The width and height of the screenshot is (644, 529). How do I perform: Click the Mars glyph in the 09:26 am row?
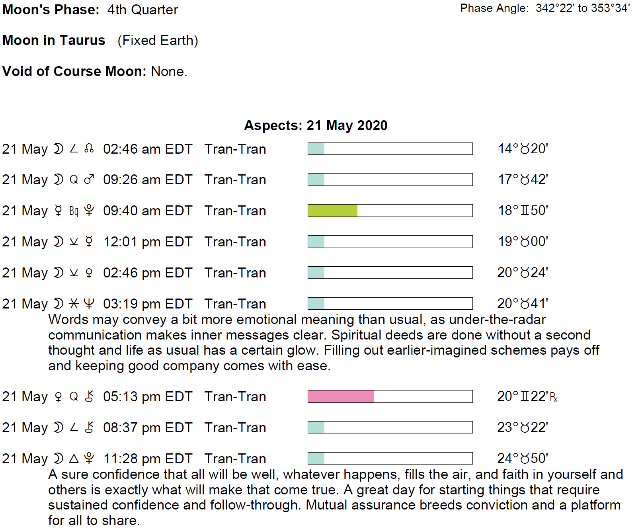click(89, 180)
